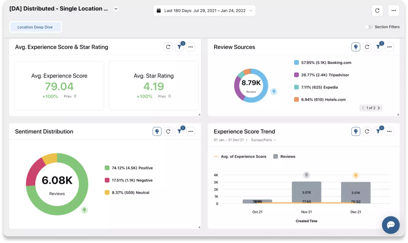Image resolution: width=408 pixels, height=243 pixels.
Task: Show insights for Review Sources widget
Action: pos(356,47)
